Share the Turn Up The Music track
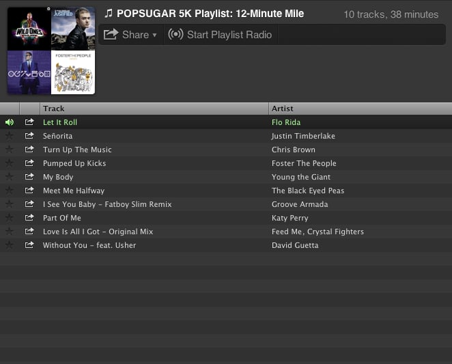Screen dimensions: 452x364 [x=29, y=150]
